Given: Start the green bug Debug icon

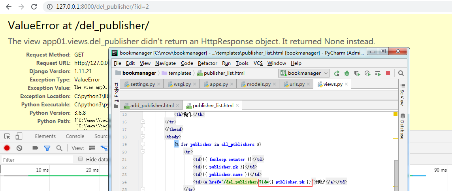Looking at the screenshot, I should click(x=347, y=73).
